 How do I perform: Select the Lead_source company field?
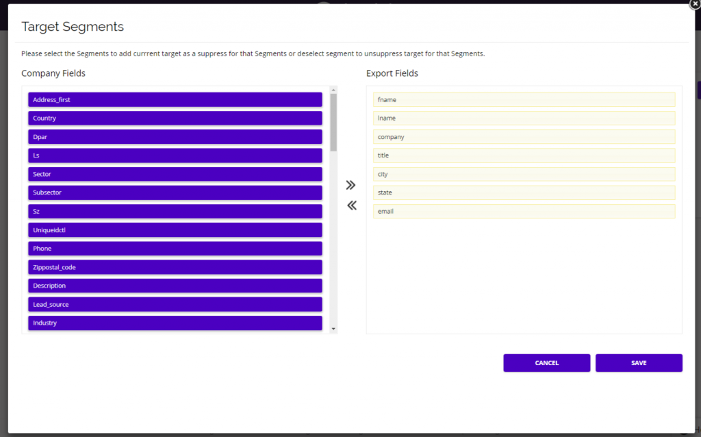[x=175, y=304]
